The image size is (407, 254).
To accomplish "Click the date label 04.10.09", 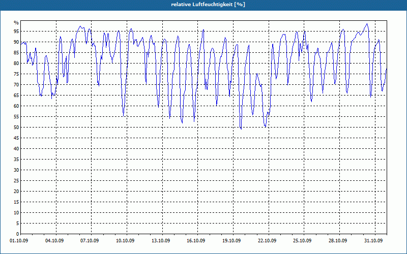I will 54,241.
